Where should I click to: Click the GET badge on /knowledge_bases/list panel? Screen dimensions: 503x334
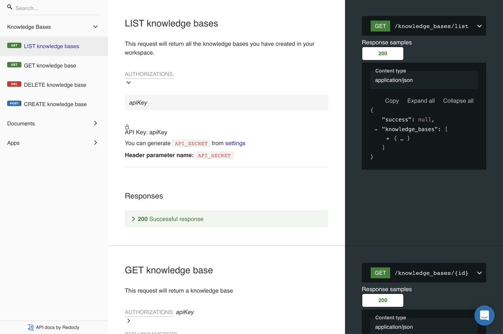click(380, 26)
